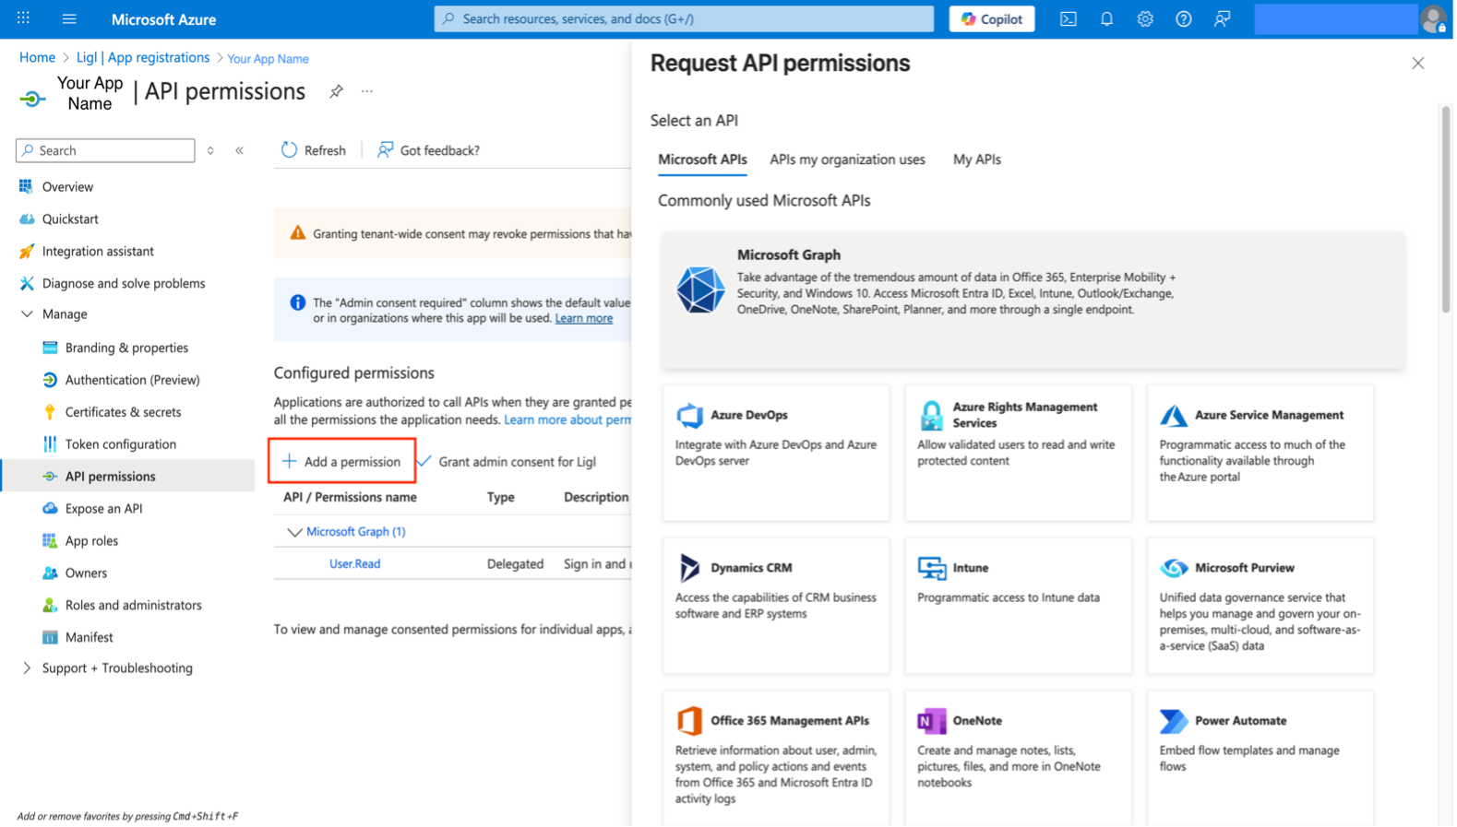
Task: Open the hamburger portal menu
Action: [x=69, y=18]
